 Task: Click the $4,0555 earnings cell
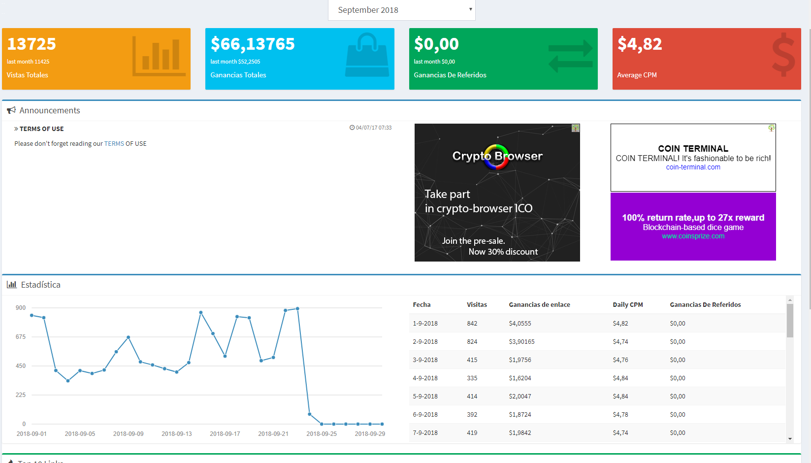pyautogui.click(x=520, y=324)
